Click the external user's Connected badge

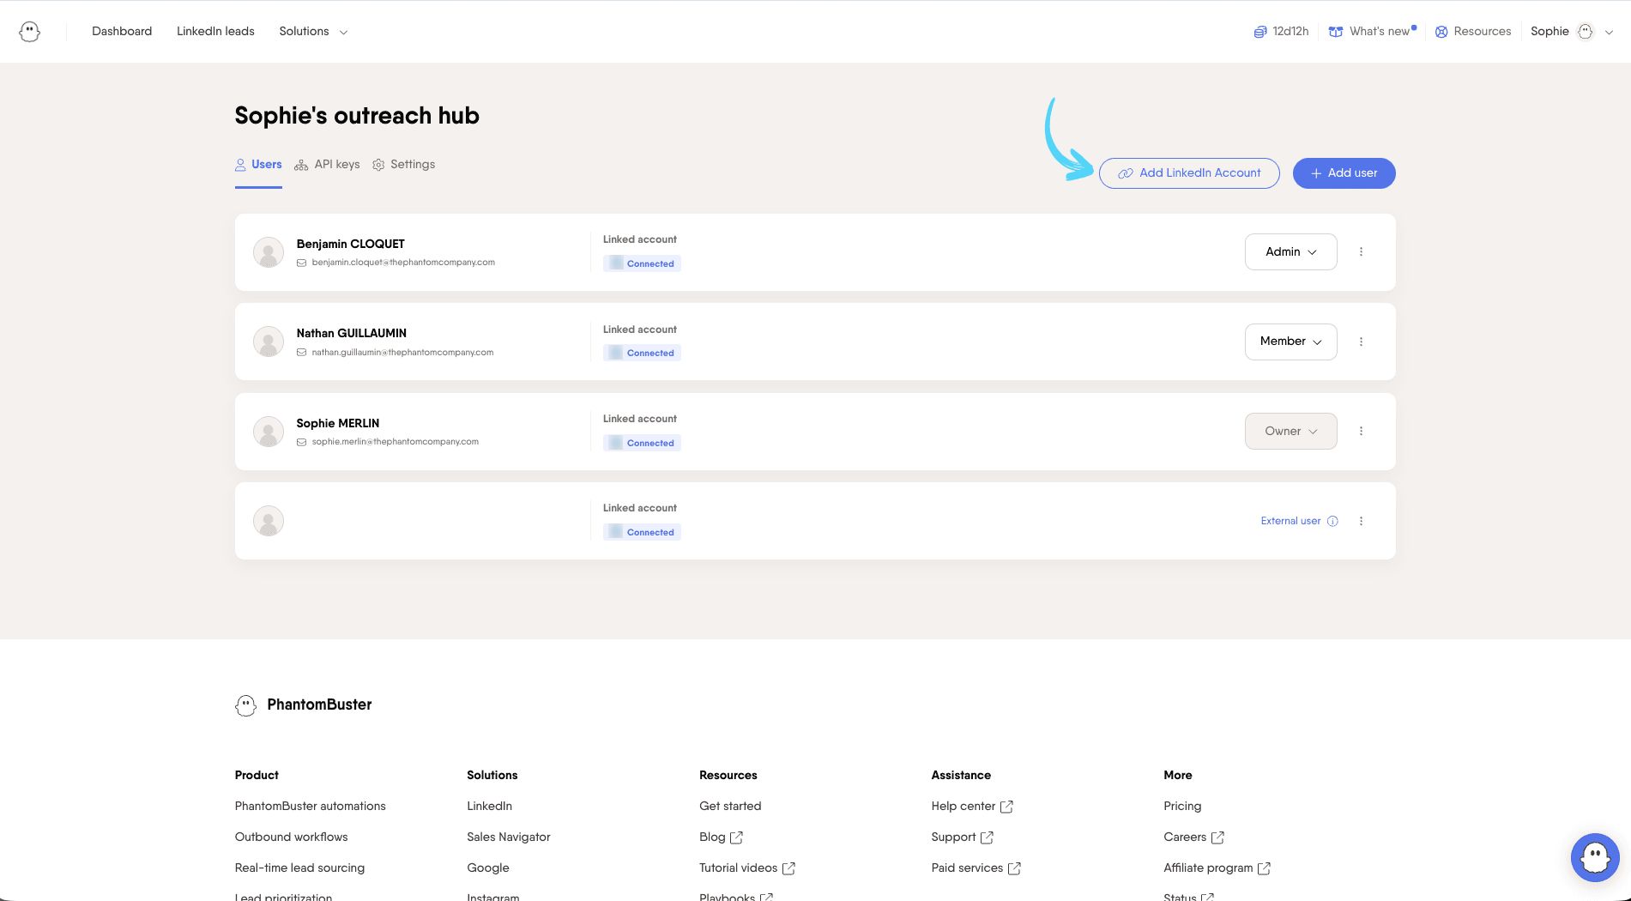tap(642, 532)
